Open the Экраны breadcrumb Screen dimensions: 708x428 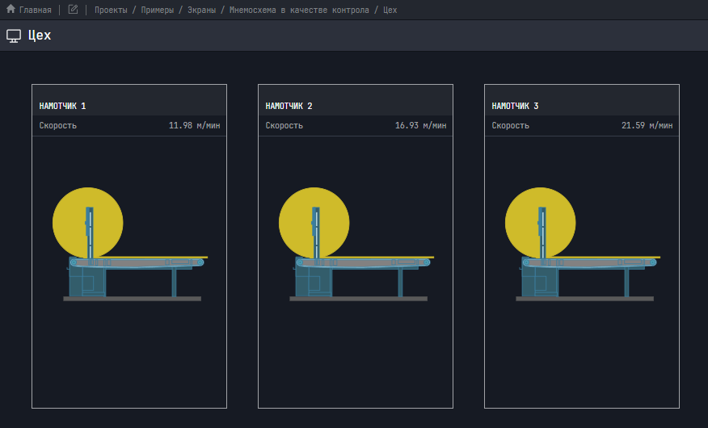point(200,10)
